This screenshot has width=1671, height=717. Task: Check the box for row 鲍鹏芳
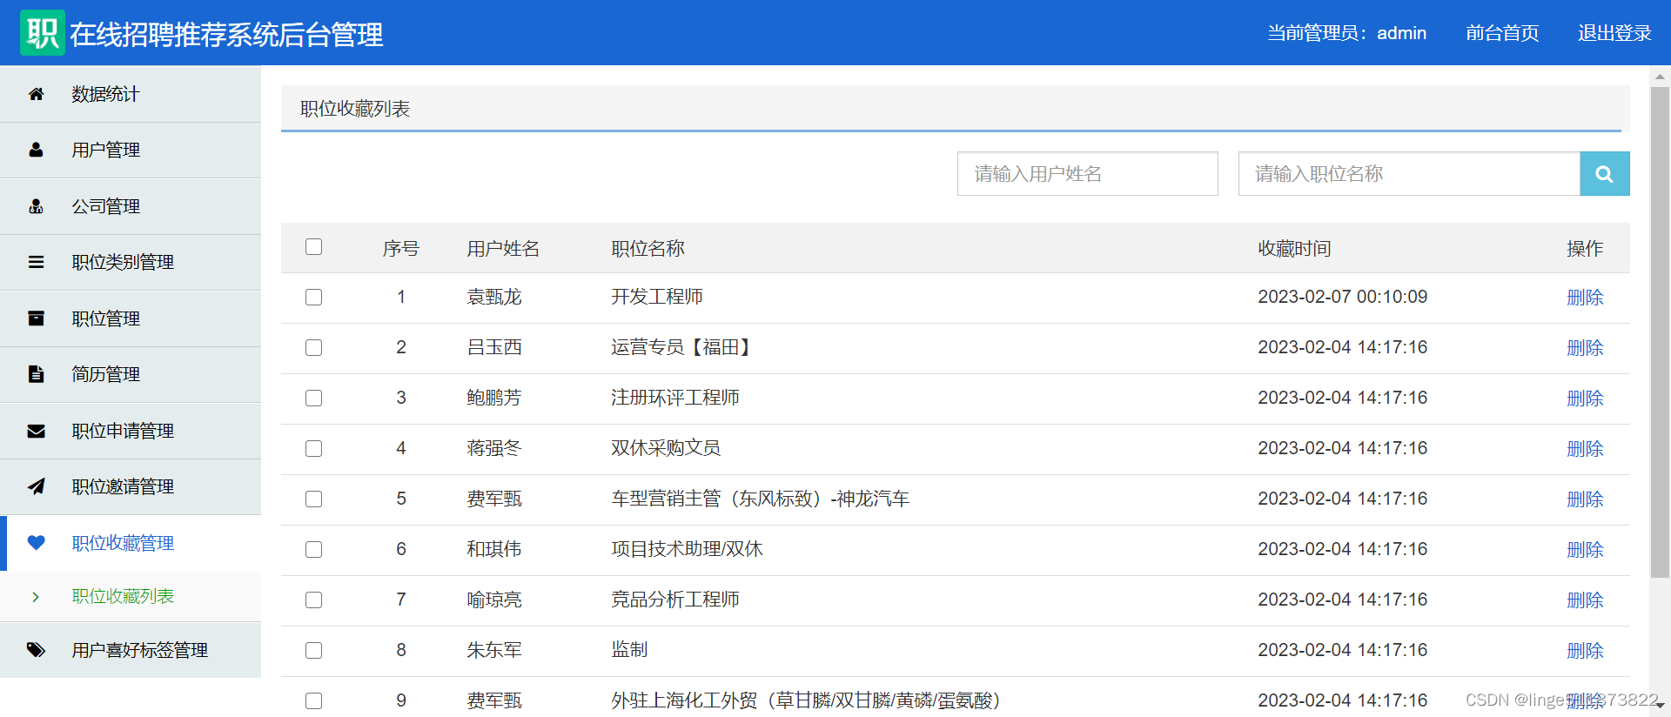point(314,399)
